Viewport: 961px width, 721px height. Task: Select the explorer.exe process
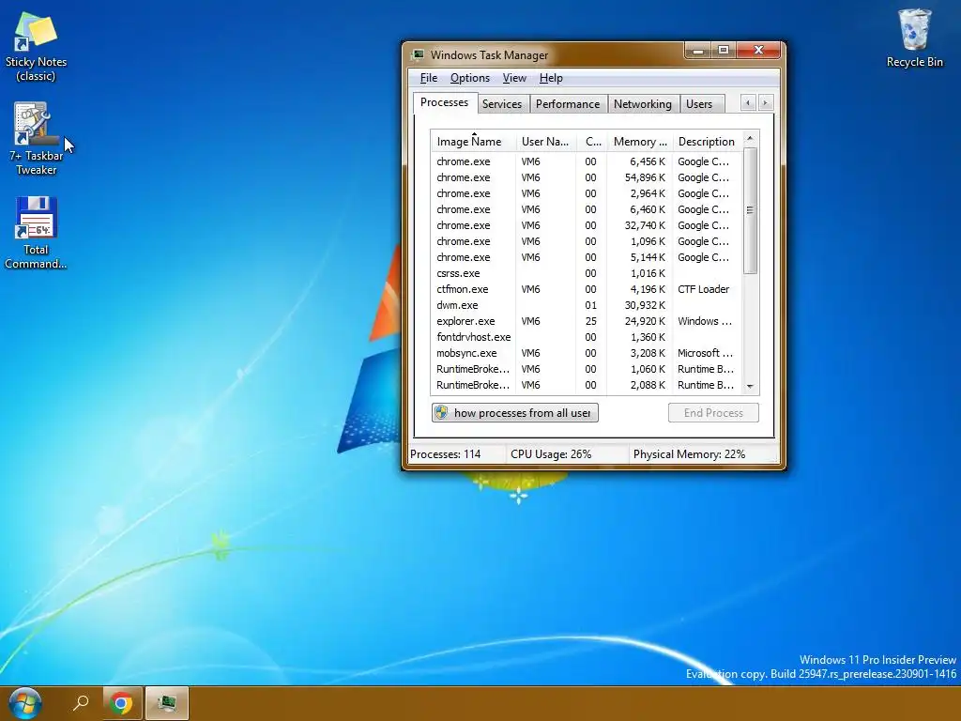pos(586,321)
